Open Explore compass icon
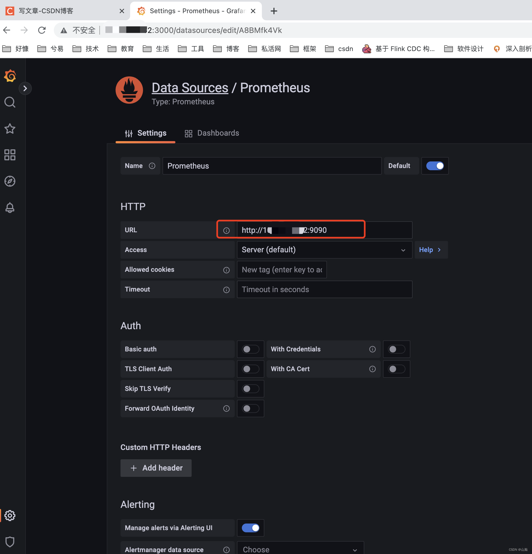532x554 pixels. coord(10,181)
